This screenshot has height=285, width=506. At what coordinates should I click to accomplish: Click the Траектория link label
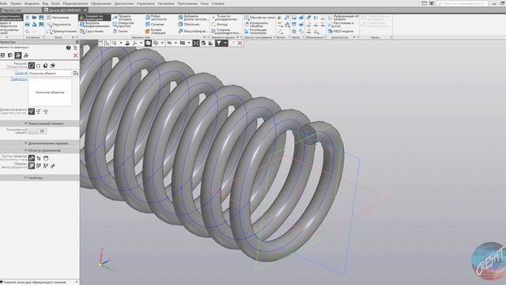19,79
